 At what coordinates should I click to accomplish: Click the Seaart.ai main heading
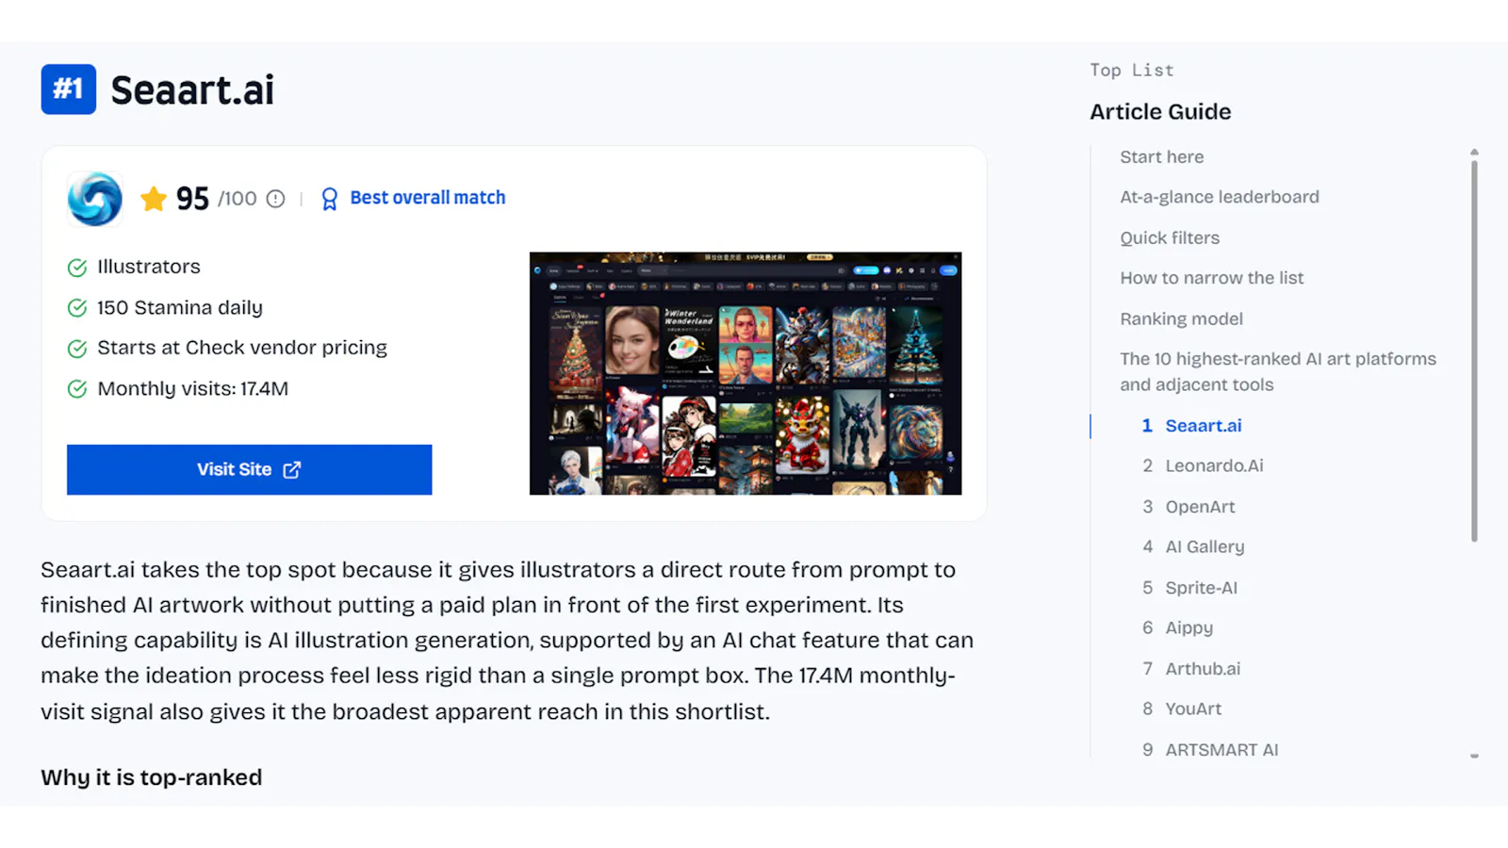192,90
